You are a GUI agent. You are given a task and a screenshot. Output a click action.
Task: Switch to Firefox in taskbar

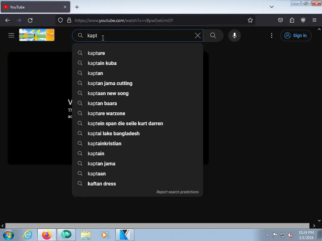(x=47, y=235)
